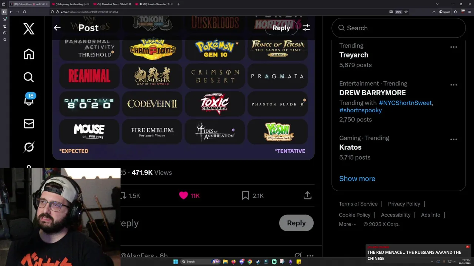Open more options on AlsoFars reply

[x=310, y=255]
